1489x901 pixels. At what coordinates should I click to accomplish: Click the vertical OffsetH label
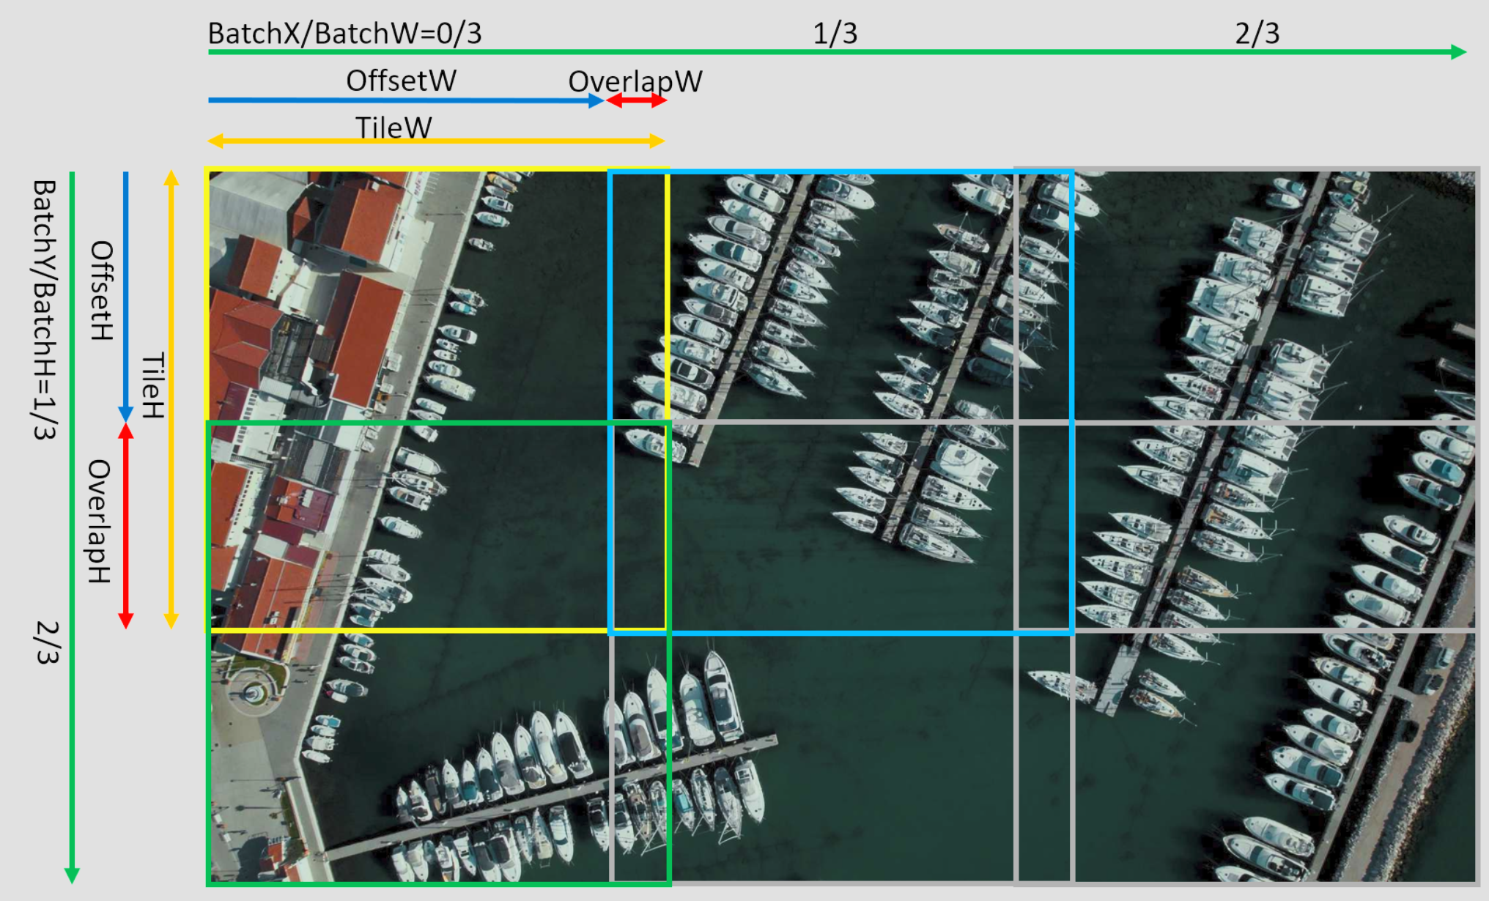(x=101, y=291)
